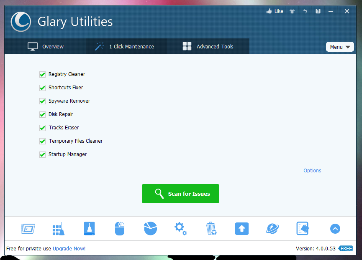Click the Temporary Files Cleaner label
The image size is (362, 260).
pos(76,141)
